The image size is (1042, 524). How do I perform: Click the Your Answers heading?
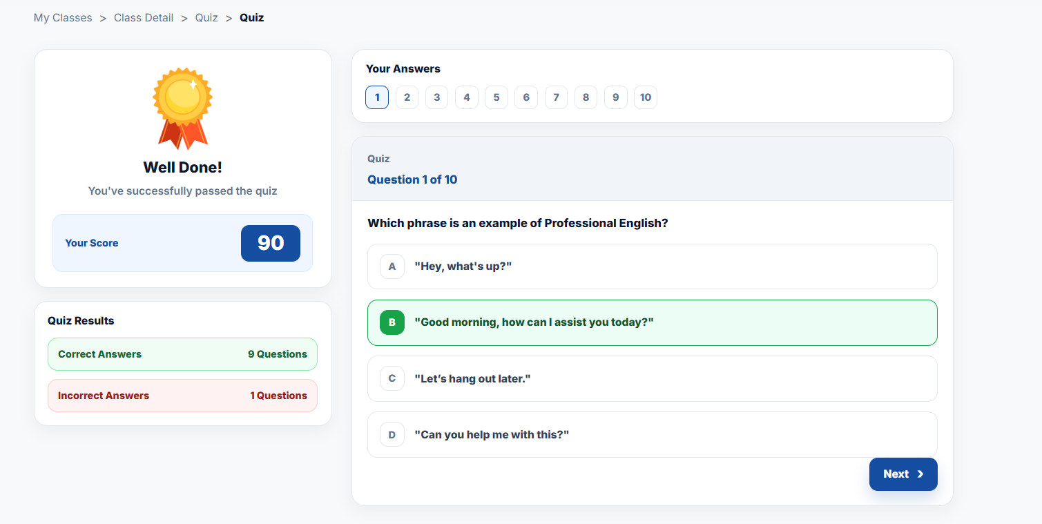[x=403, y=69]
